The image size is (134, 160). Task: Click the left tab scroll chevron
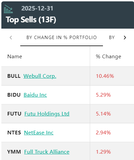[11, 37]
